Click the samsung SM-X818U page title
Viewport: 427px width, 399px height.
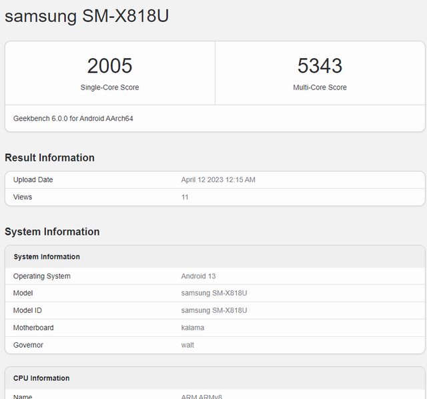(87, 16)
